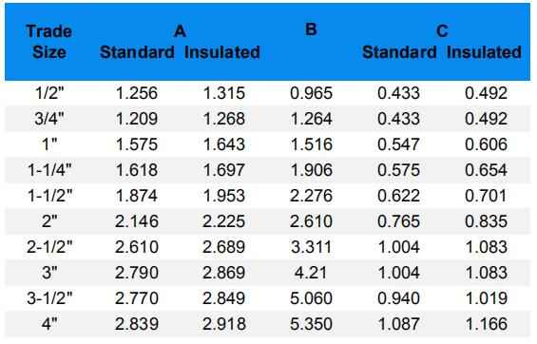
Task: Click the A Insulated header label
Action: (222, 52)
